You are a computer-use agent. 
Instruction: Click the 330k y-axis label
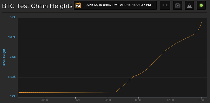coord(13,96)
